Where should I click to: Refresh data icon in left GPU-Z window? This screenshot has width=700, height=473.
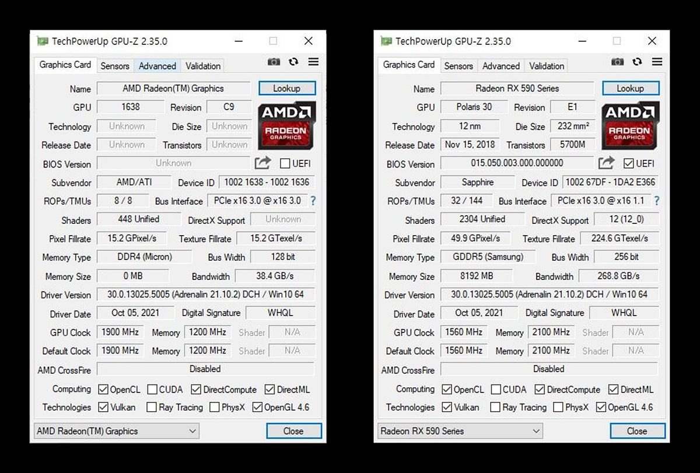pos(293,62)
